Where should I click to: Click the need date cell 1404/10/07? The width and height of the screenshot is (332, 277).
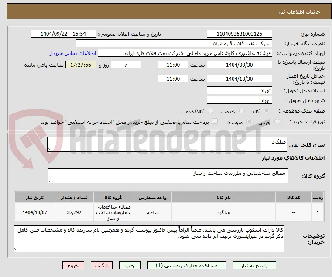[35, 212]
